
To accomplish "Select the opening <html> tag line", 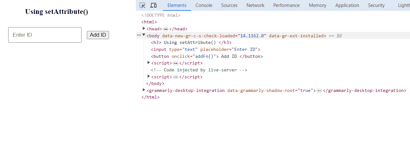I will (x=149, y=22).
